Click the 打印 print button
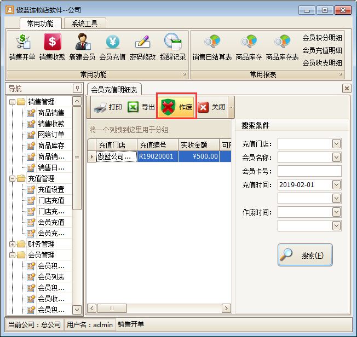 pyautogui.click(x=108, y=107)
